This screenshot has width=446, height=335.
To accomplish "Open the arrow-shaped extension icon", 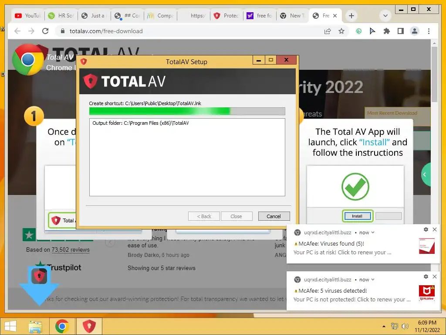I will [372, 31].
